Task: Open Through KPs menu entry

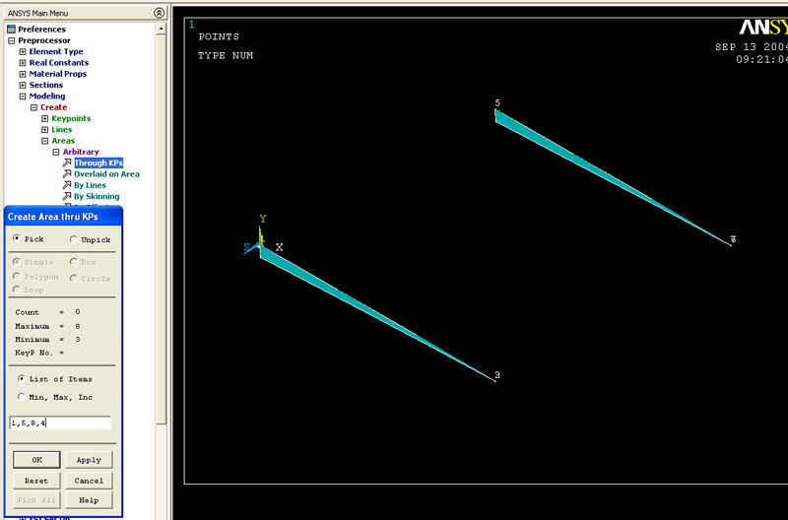Action: pos(98,162)
